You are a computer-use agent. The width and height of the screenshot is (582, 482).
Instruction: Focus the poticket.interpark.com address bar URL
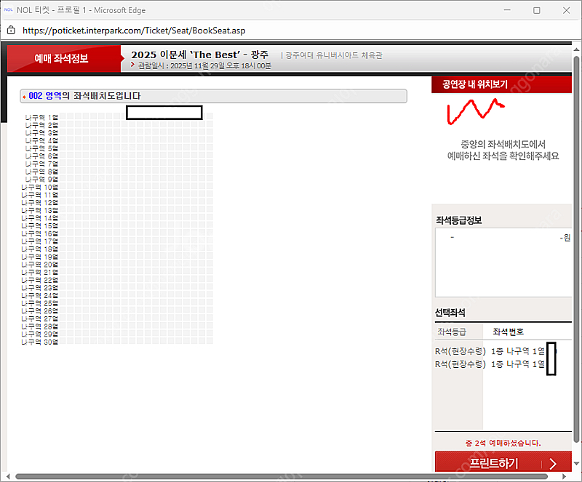click(134, 31)
